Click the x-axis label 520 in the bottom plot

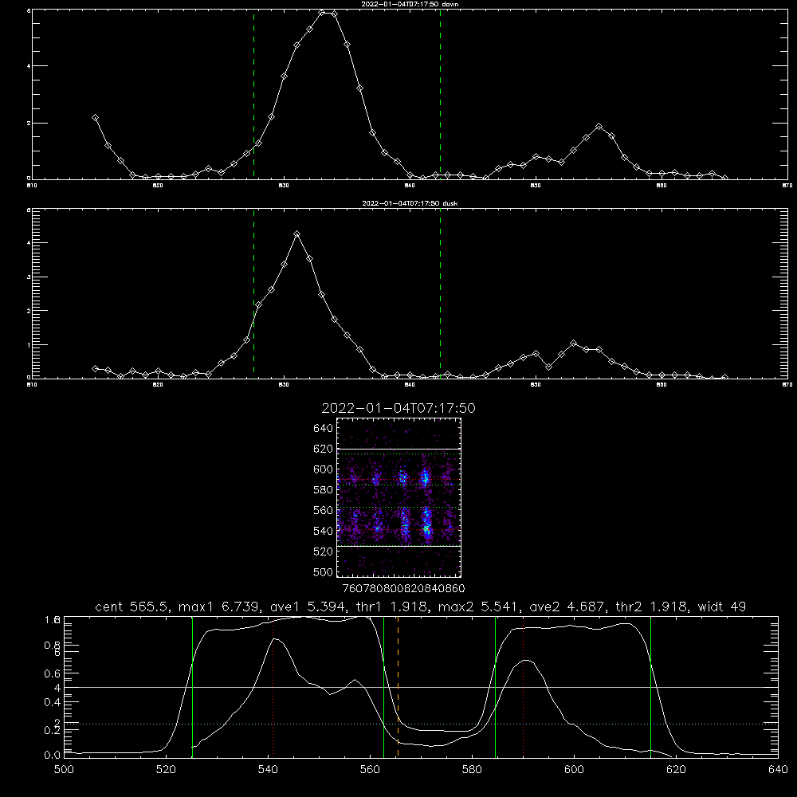click(166, 770)
